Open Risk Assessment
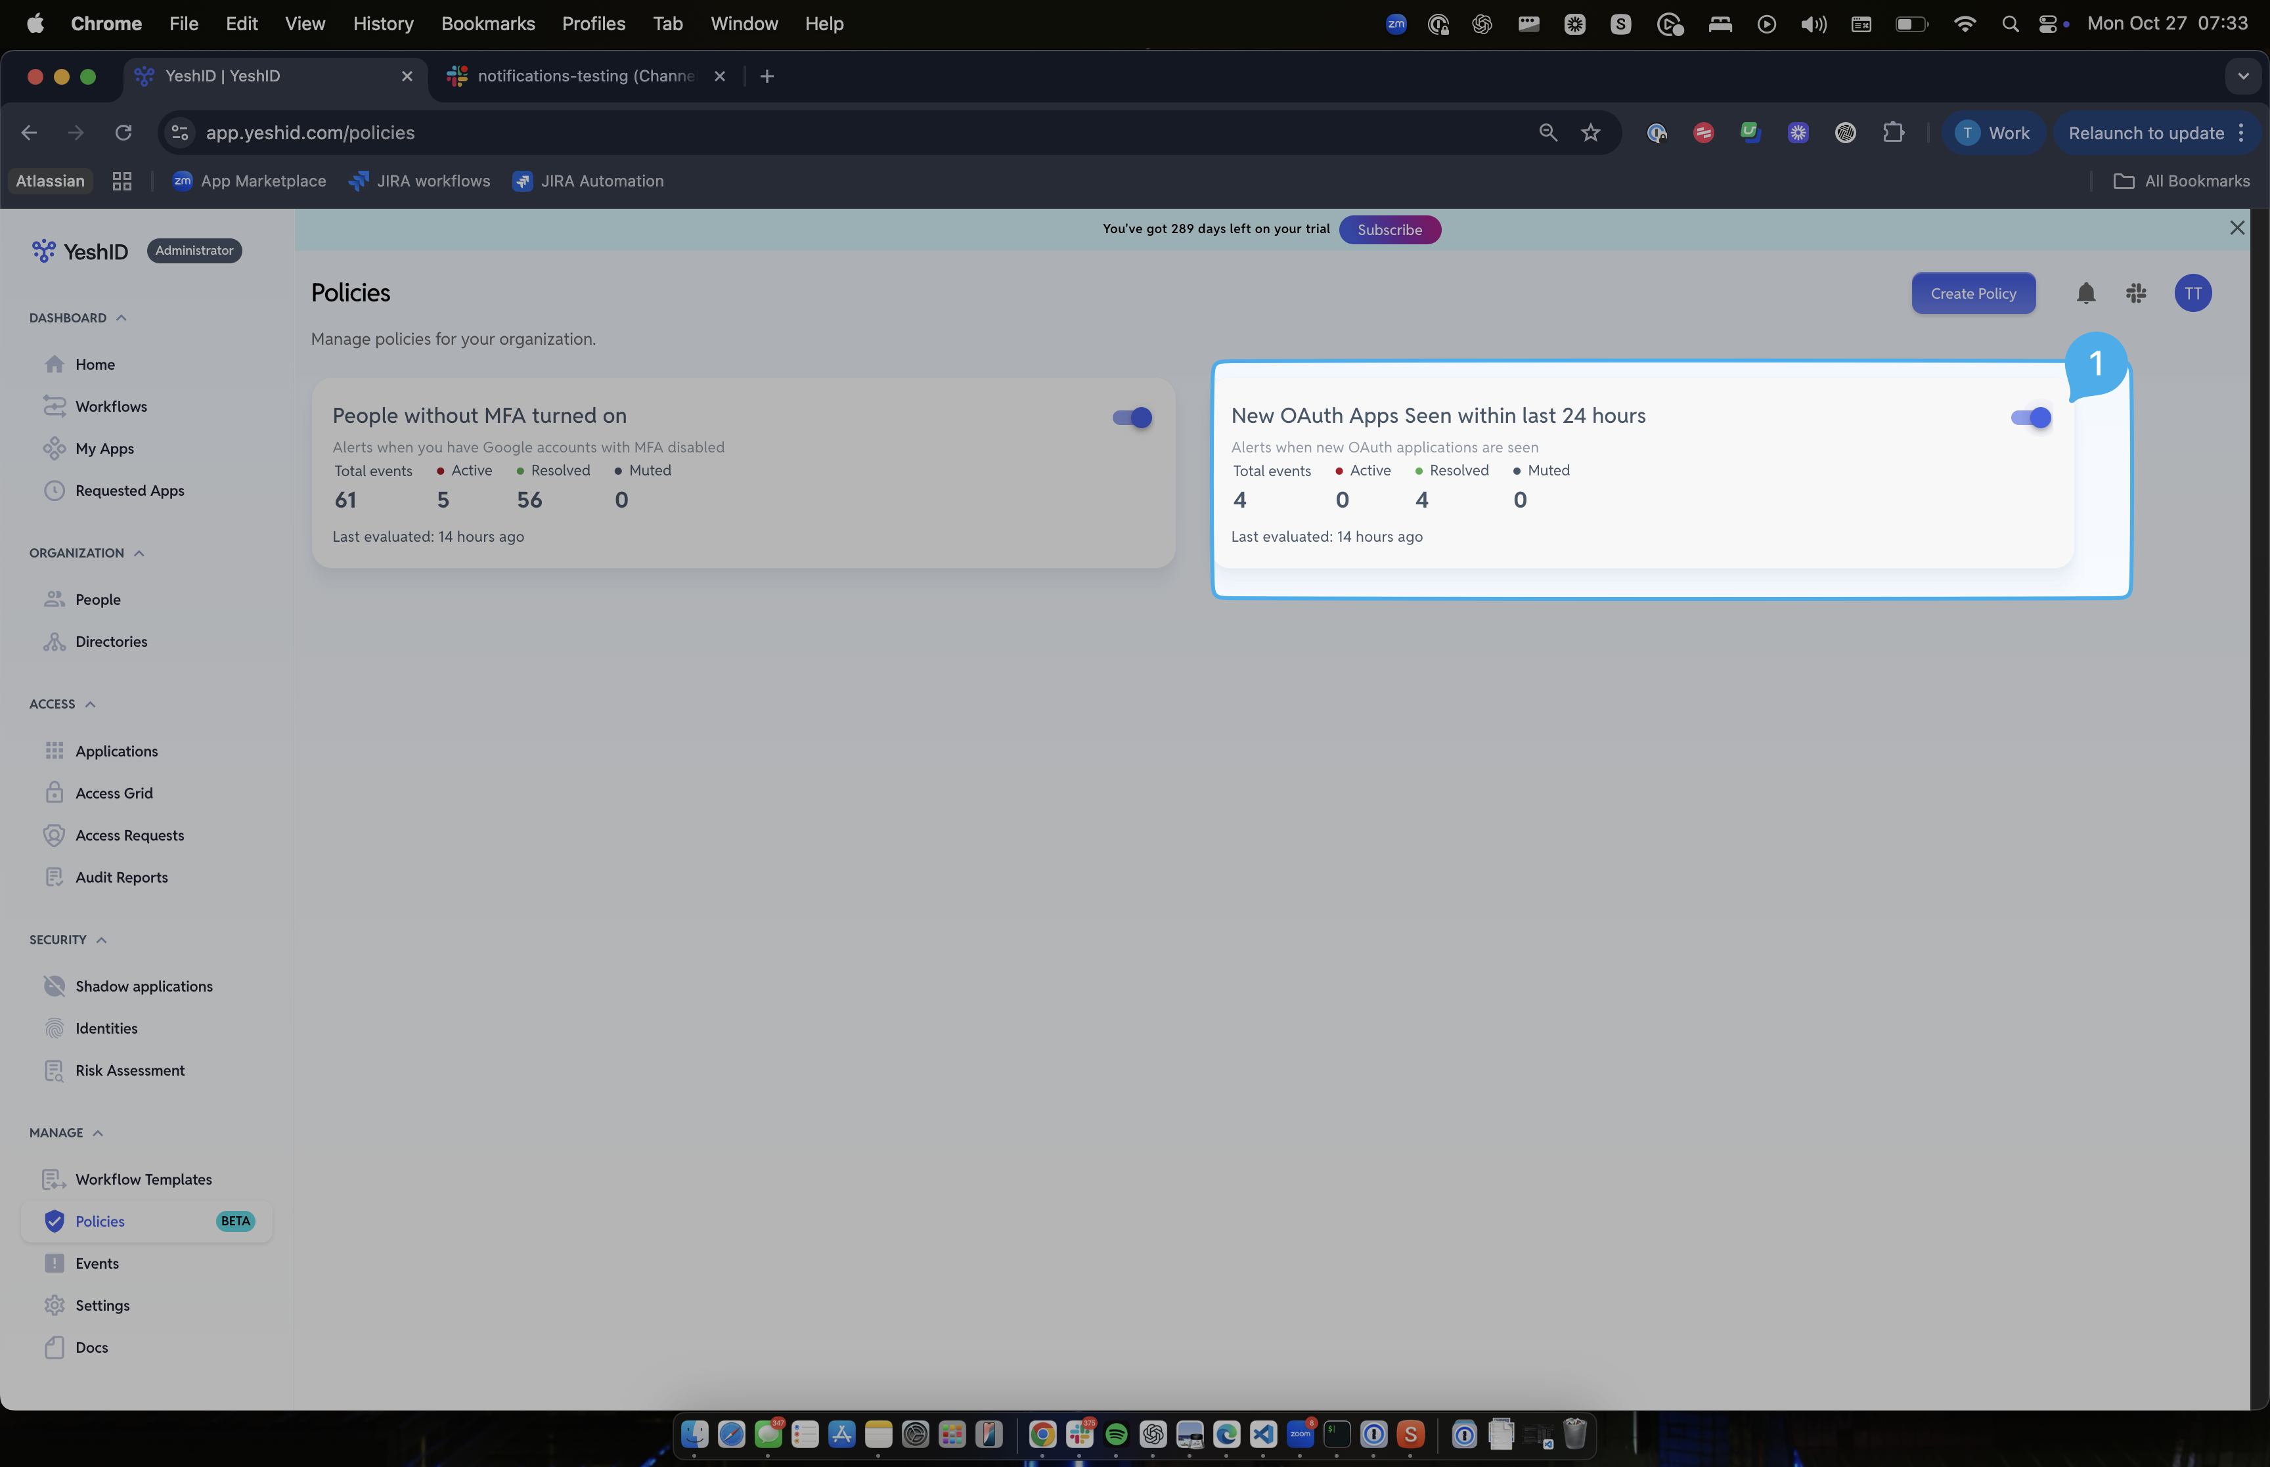Screen dimensions: 2270x1467 129,1071
